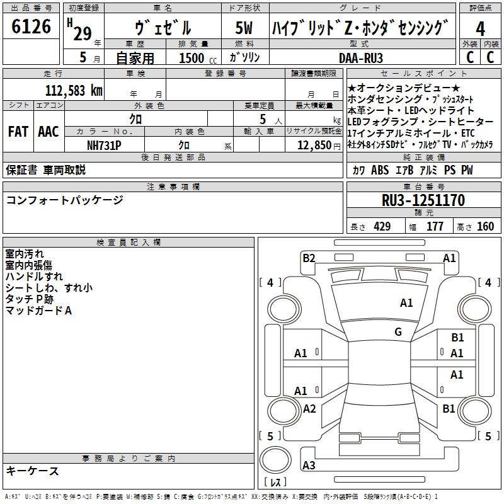This screenshot has height=504, width=504.
Task: Select the registration year "29"
Action: 83,33
